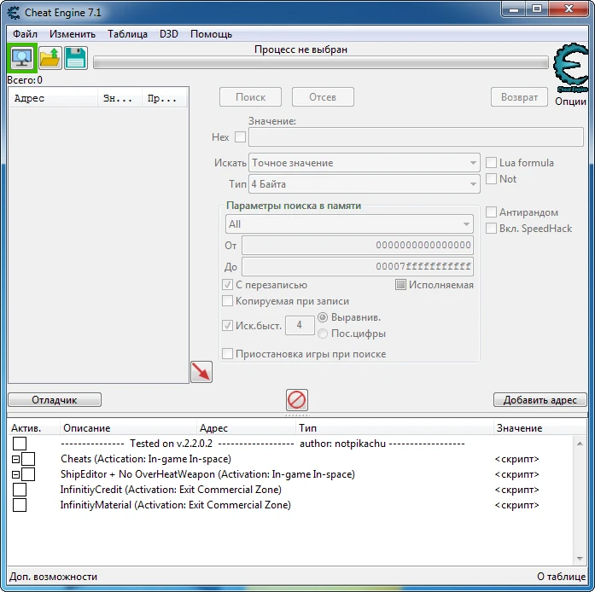This screenshot has height=592, width=595.
Task: Click the Значение input field
Action: pos(416,136)
